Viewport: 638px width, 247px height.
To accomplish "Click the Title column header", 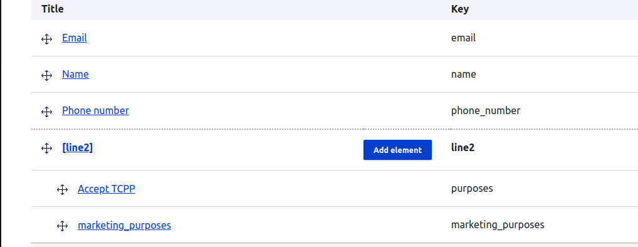I will [x=53, y=9].
